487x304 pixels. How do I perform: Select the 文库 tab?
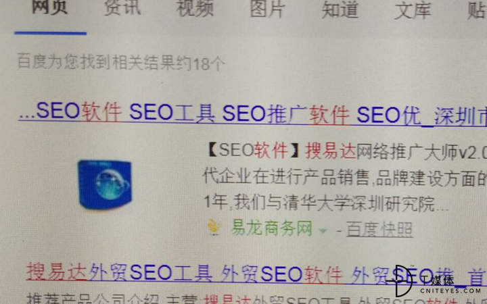[413, 10]
